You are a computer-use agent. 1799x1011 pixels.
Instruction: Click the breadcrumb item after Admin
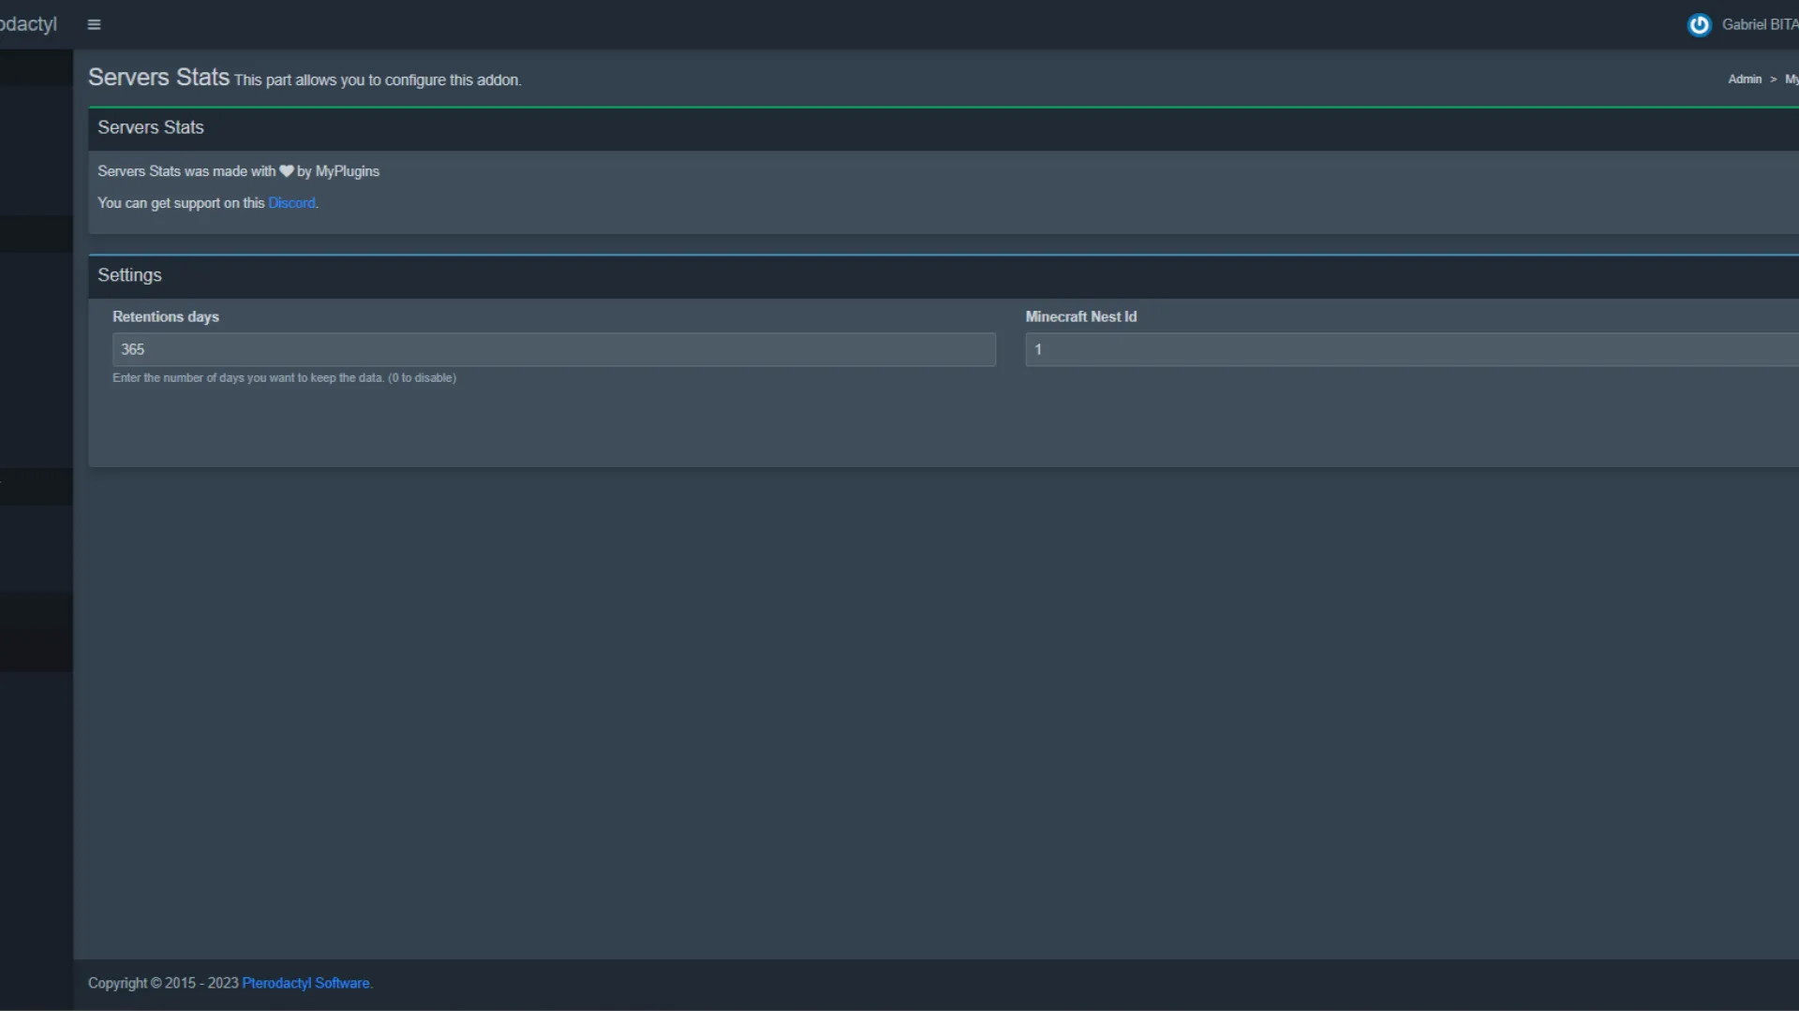1792,79
